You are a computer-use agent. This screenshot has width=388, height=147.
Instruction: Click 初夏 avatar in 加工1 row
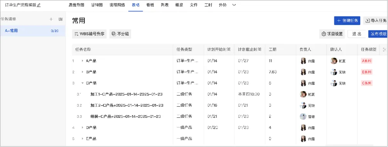click(x=303, y=94)
